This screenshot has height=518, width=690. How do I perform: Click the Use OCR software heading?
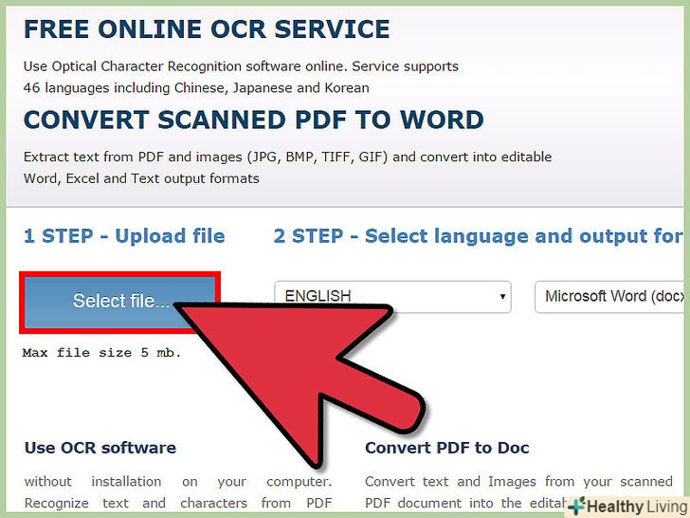[100, 448]
